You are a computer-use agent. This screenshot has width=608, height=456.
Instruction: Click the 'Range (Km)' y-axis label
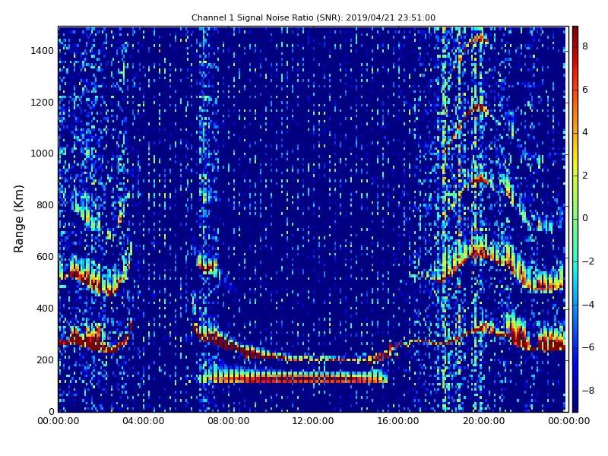point(18,219)
